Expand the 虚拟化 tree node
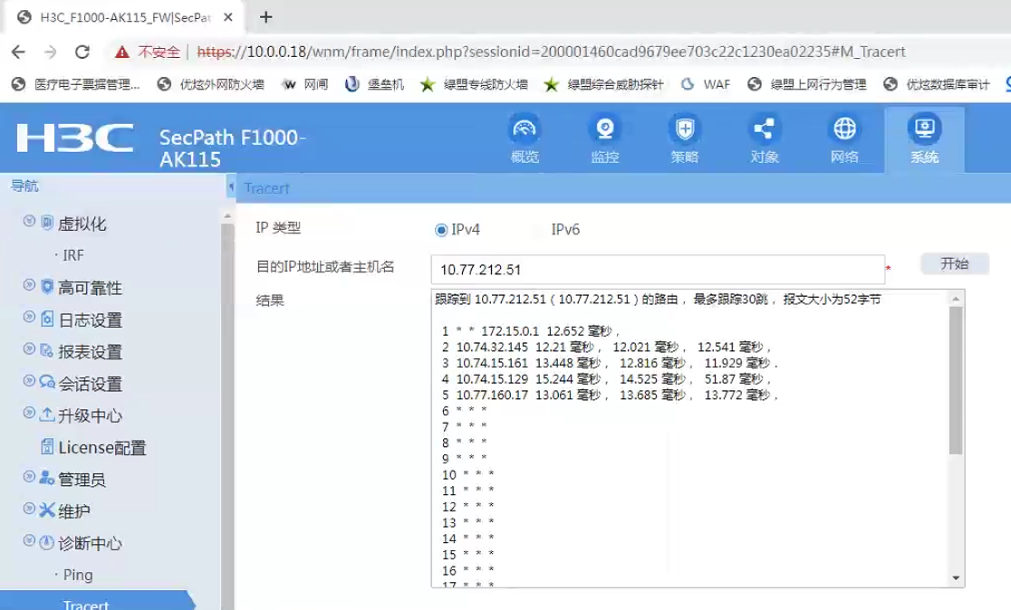Screen dimensions: 1011x610 coord(29,221)
